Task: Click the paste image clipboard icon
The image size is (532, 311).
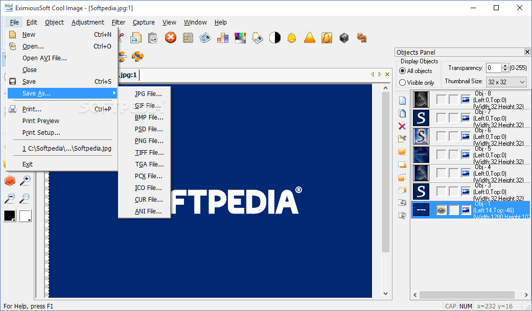Action: click(153, 38)
